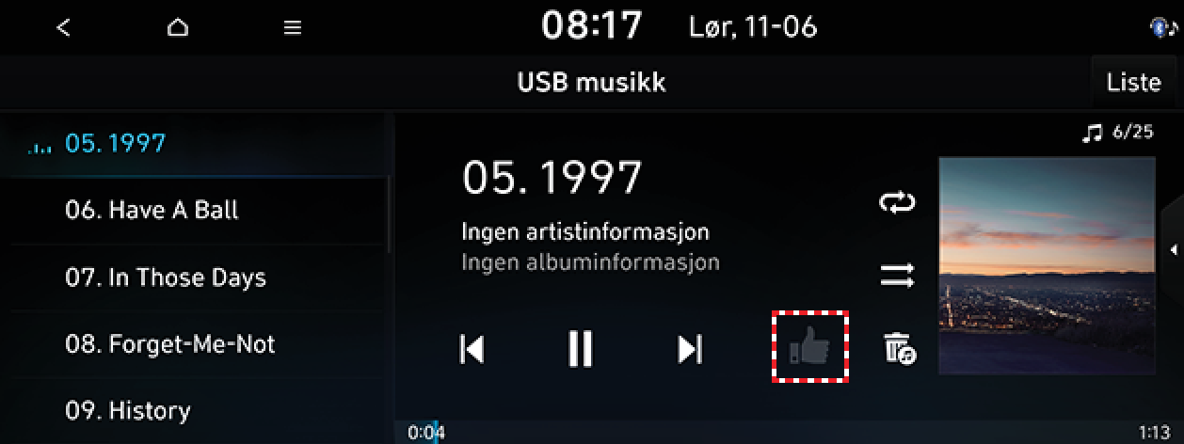
Task: Tap the album cover artwork
Action: 1047,266
